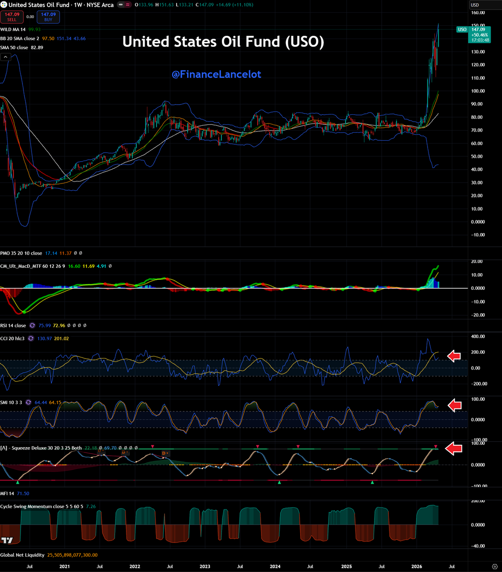Select the SMA 50 close legend
This screenshot has height=572, width=502.
click(15, 47)
